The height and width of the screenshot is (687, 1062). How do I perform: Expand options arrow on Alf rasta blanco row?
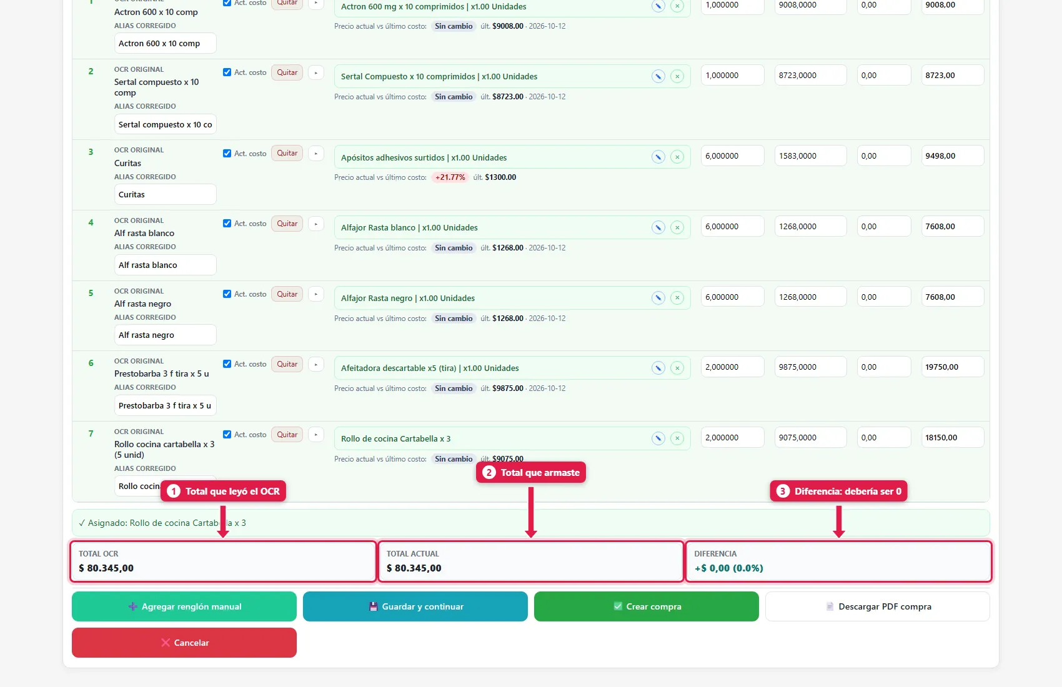coord(316,224)
